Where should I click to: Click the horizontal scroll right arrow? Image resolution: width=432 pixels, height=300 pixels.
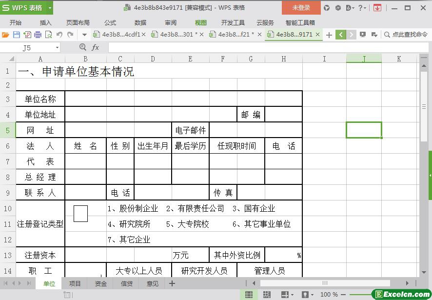(407, 283)
